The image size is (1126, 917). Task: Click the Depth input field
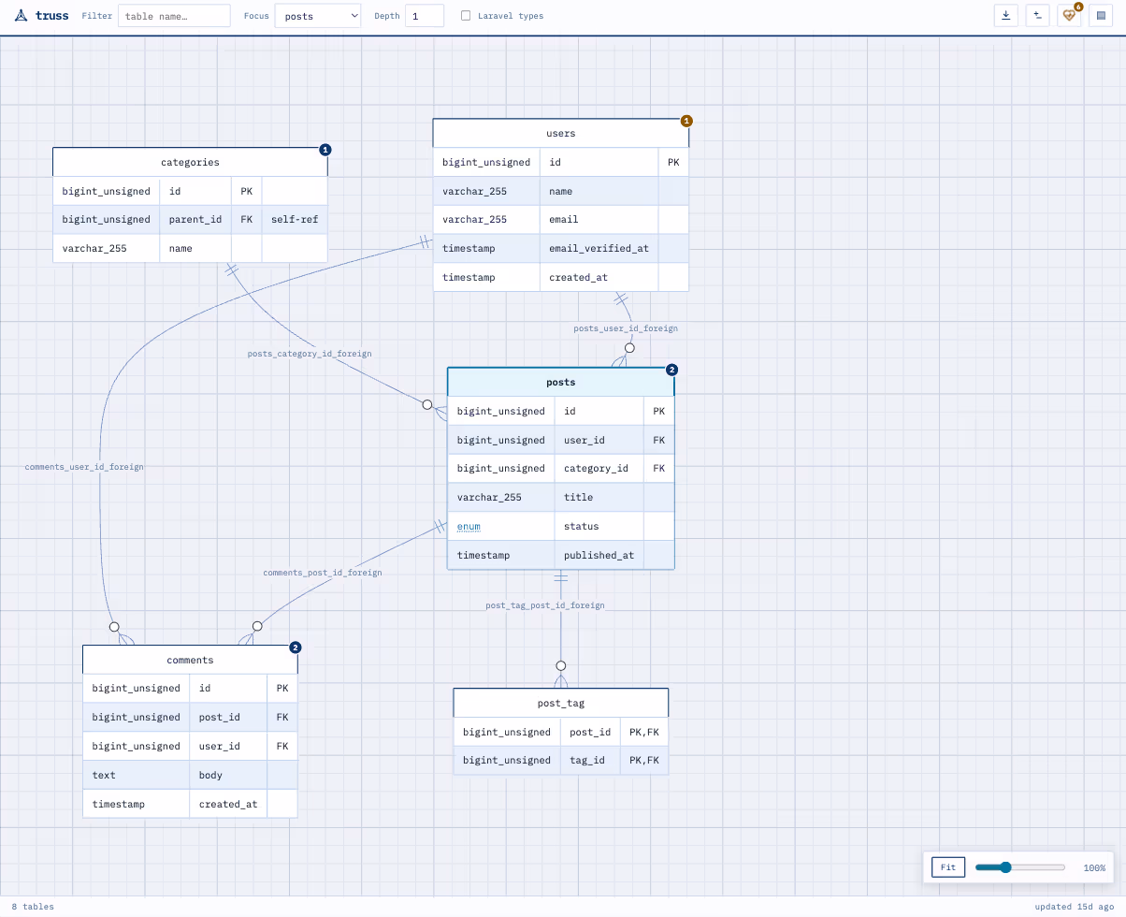425,16
